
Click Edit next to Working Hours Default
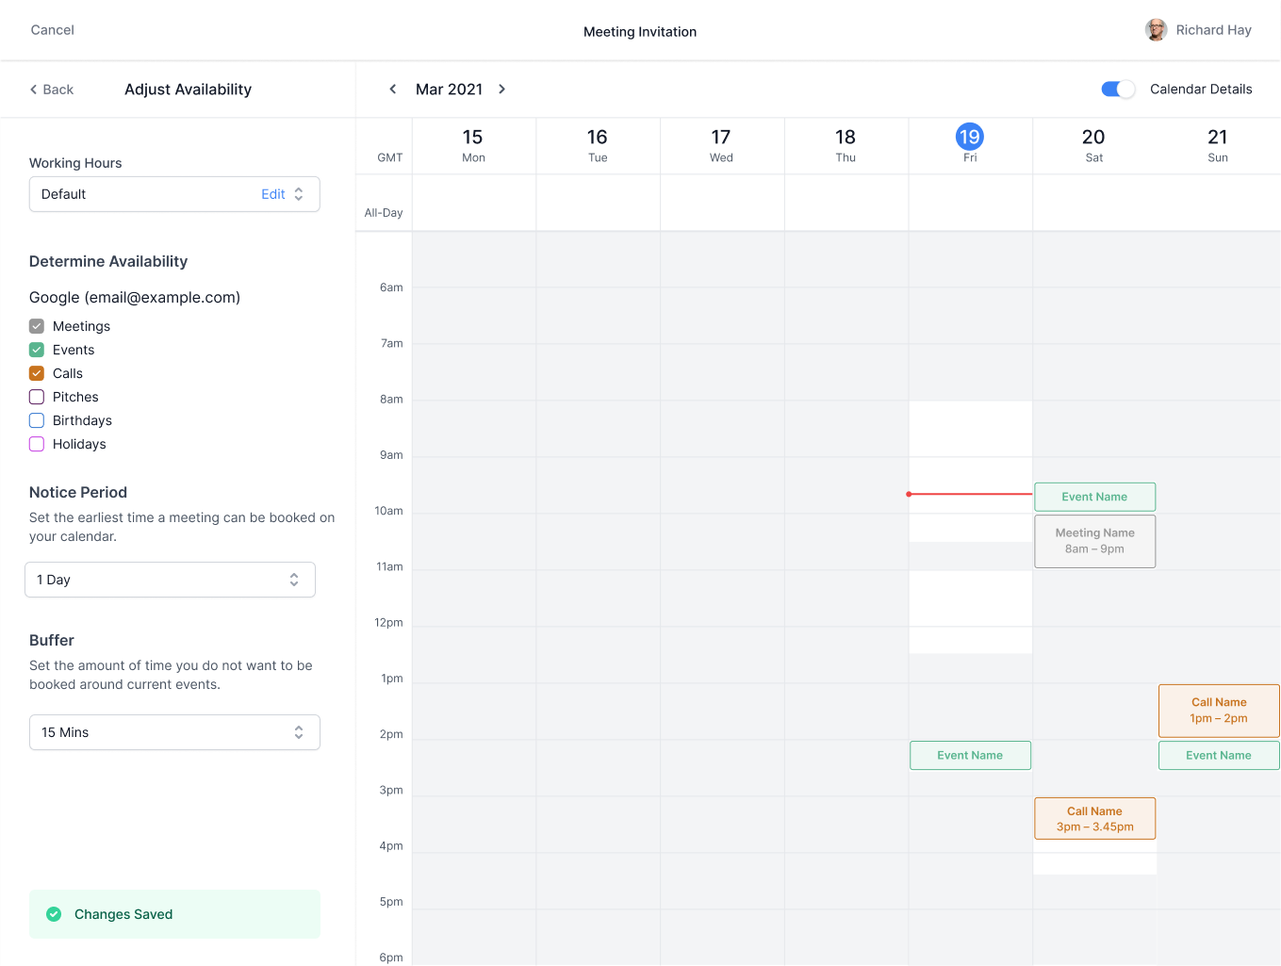(273, 194)
